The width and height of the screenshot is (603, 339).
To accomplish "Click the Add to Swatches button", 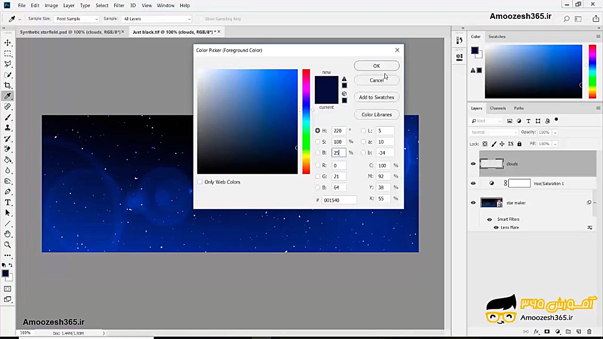I will point(376,97).
